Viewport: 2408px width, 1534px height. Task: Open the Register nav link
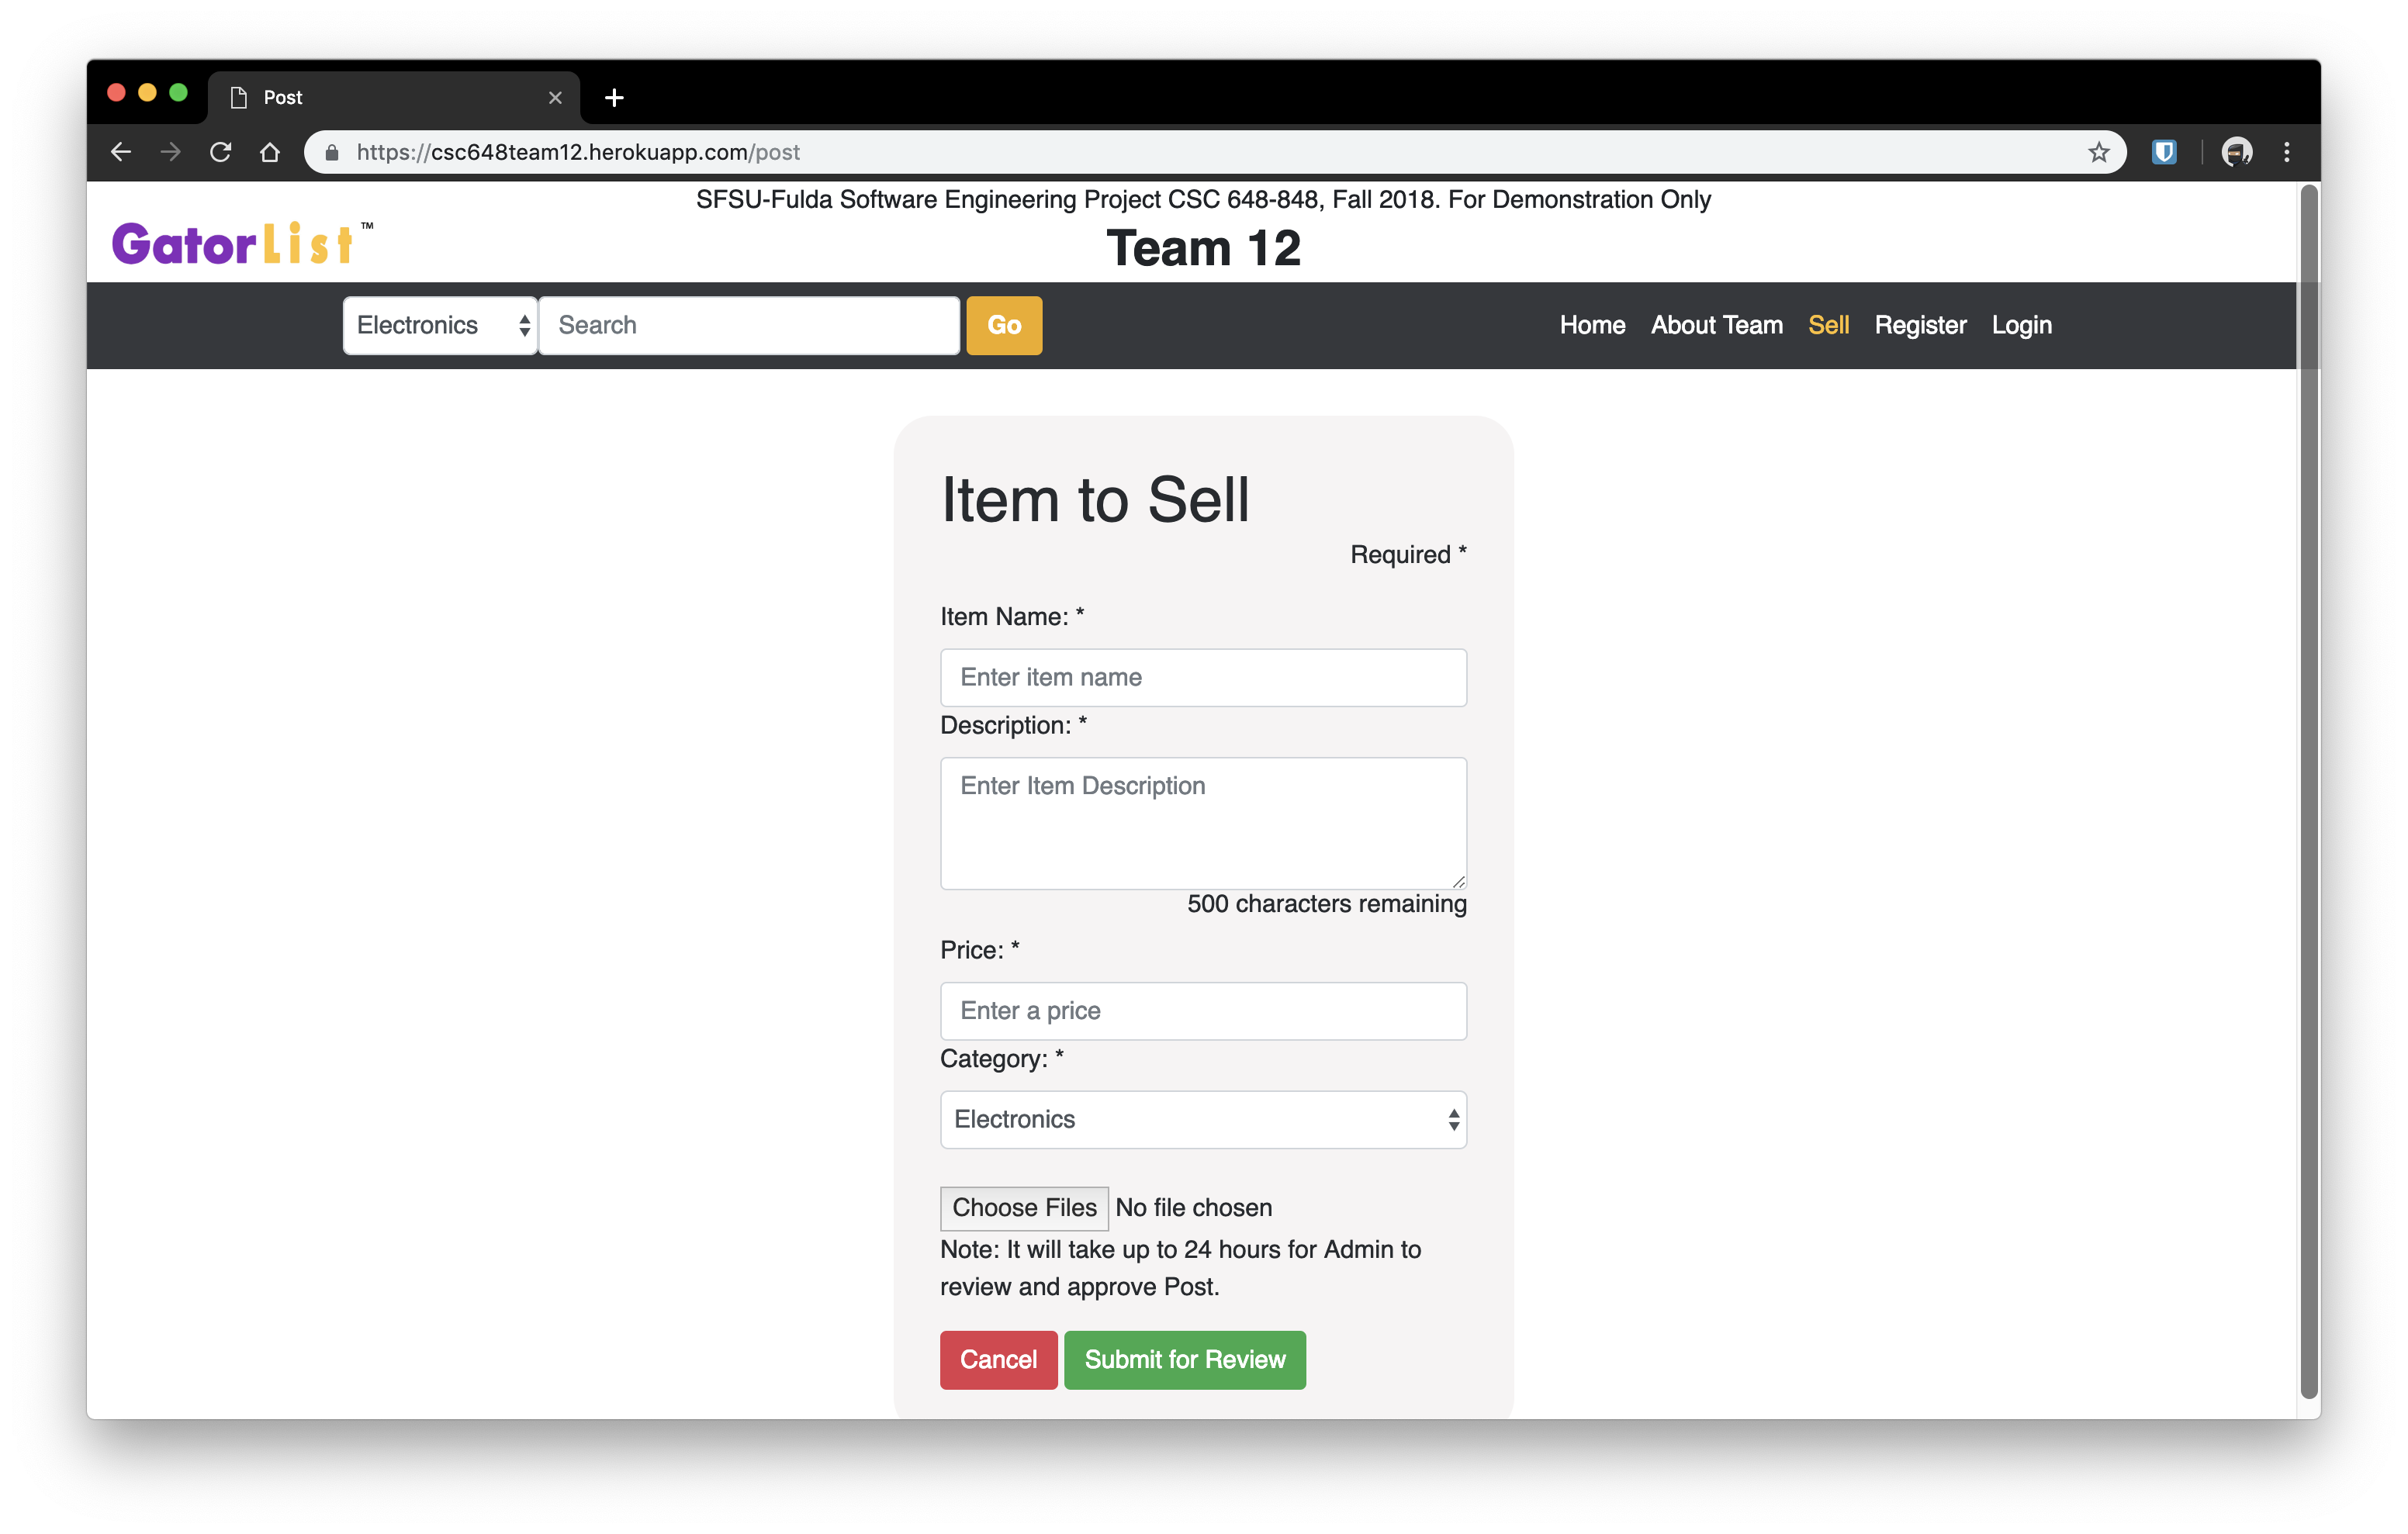[1919, 325]
